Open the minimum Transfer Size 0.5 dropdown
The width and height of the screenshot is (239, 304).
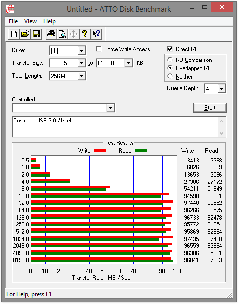(81, 63)
